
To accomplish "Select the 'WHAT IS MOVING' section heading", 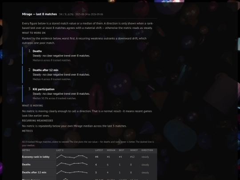I will point(32,106).
